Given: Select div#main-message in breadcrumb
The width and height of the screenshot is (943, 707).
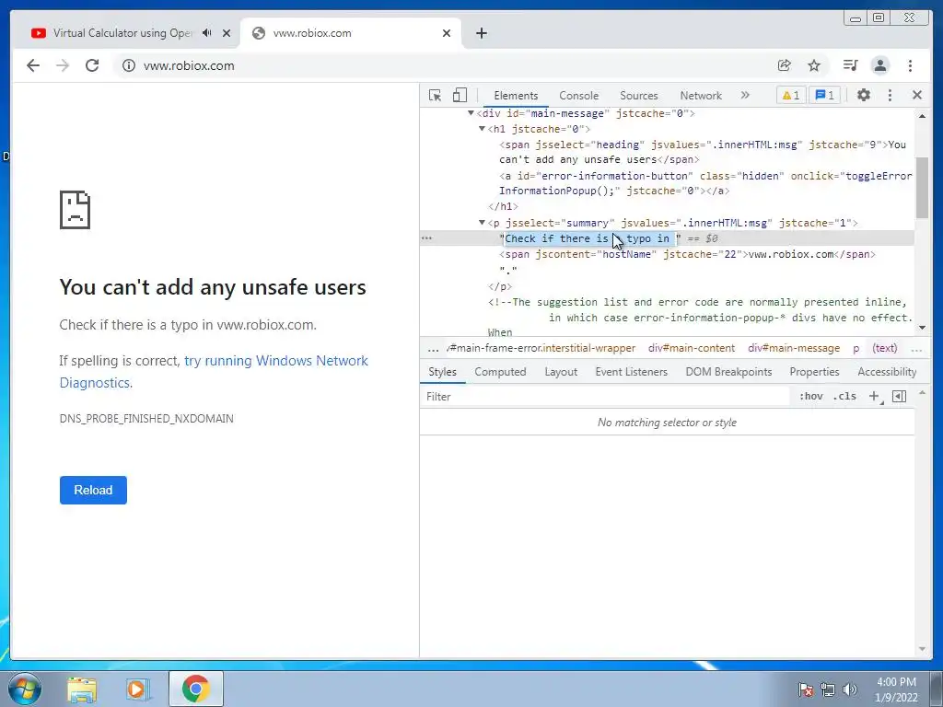Looking at the screenshot, I should (794, 348).
